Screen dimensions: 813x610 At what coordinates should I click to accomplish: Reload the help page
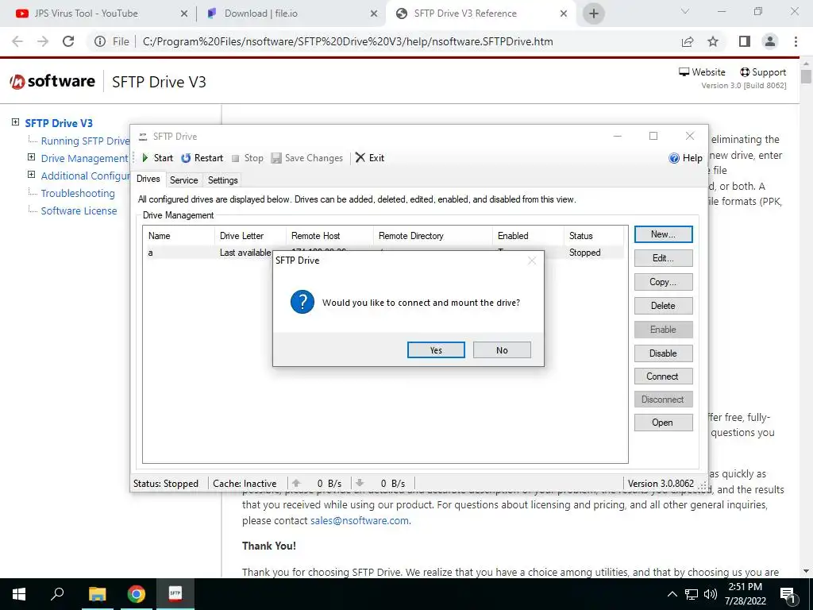coord(68,41)
